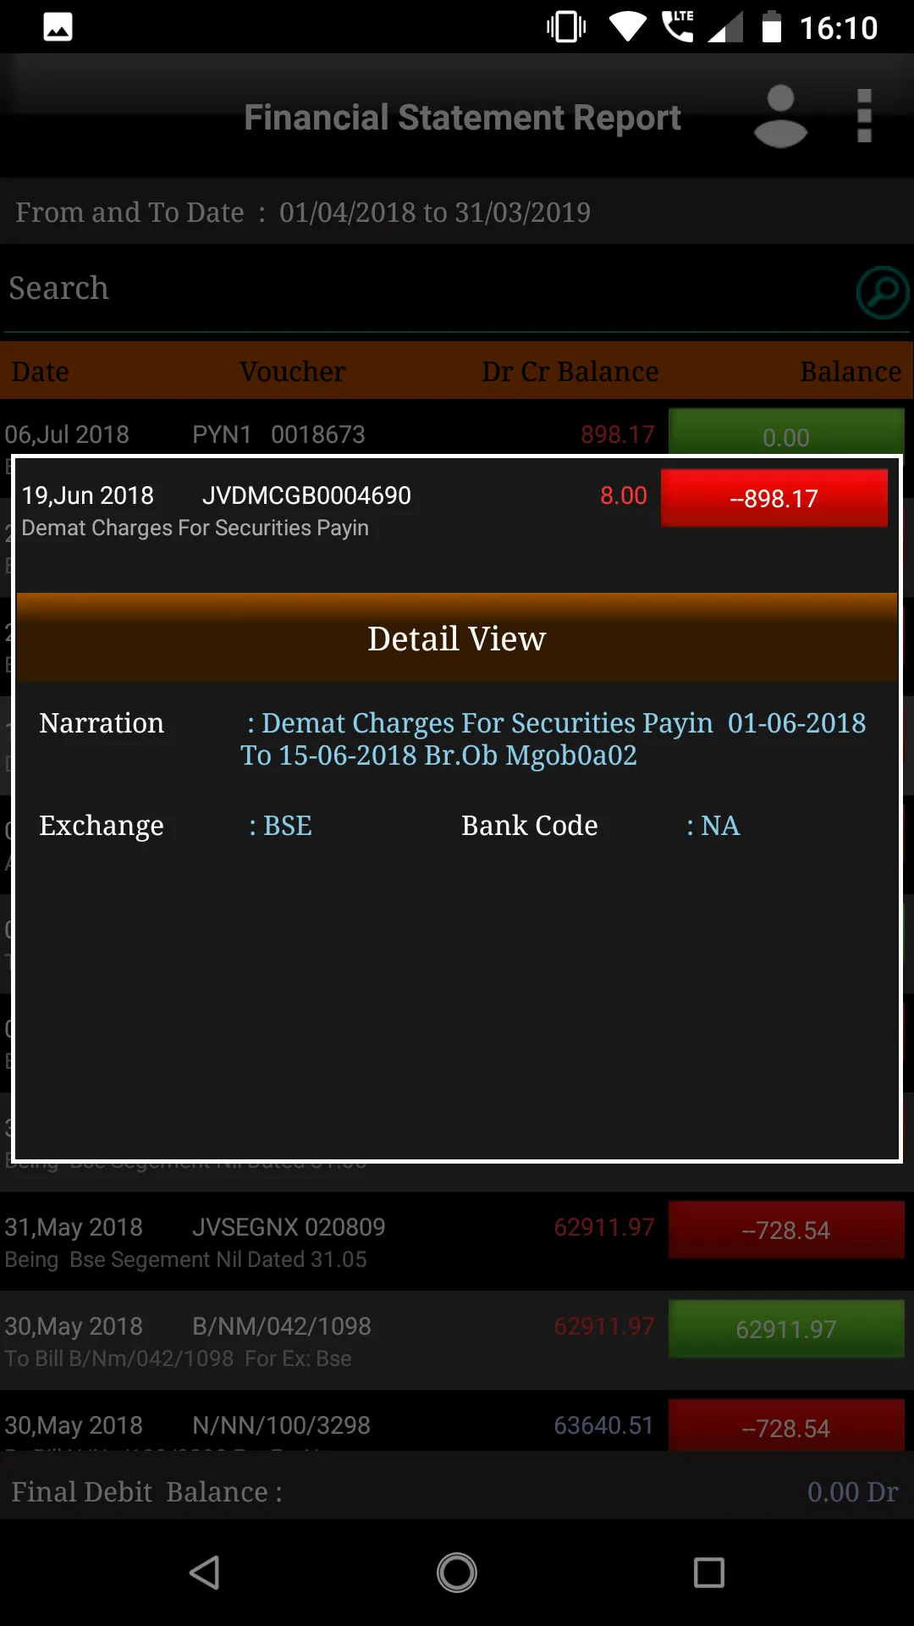Tap the Balance column header
This screenshot has height=1626, width=914.
click(851, 372)
